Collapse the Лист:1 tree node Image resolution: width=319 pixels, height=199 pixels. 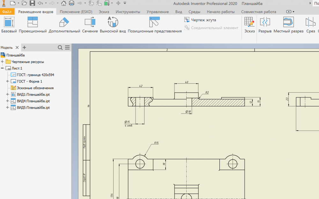pyautogui.click(x=3, y=68)
